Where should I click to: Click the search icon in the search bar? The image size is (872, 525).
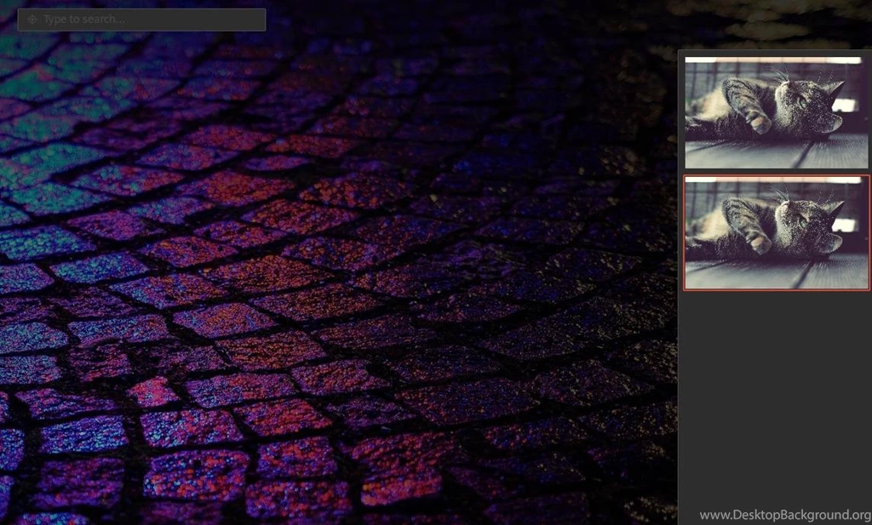pyautogui.click(x=32, y=20)
